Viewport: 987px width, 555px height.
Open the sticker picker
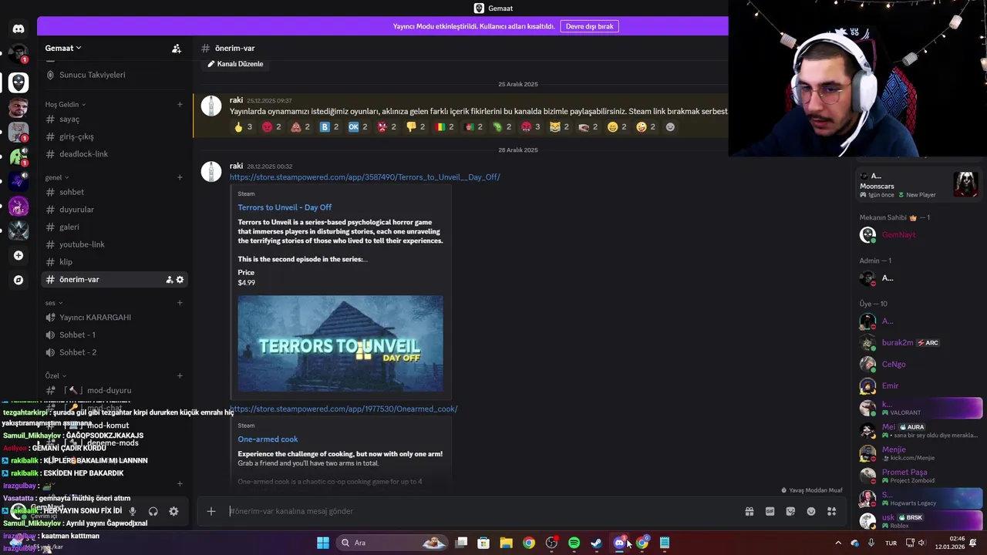790,511
